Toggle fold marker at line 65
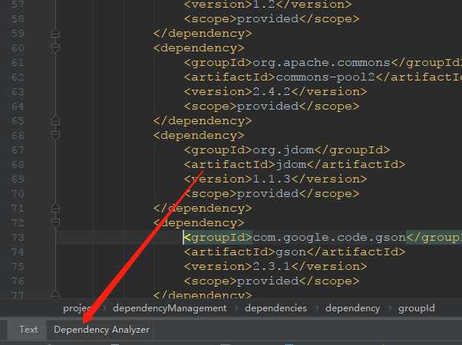Screen dimensions: 462x345 [x=55, y=120]
